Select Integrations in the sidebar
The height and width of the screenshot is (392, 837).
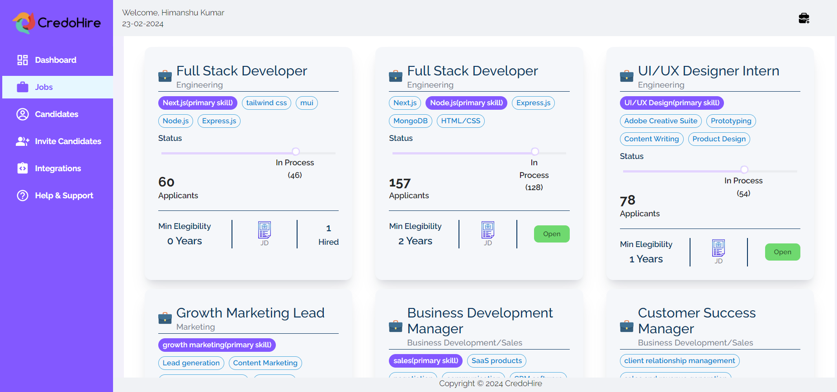(x=58, y=168)
